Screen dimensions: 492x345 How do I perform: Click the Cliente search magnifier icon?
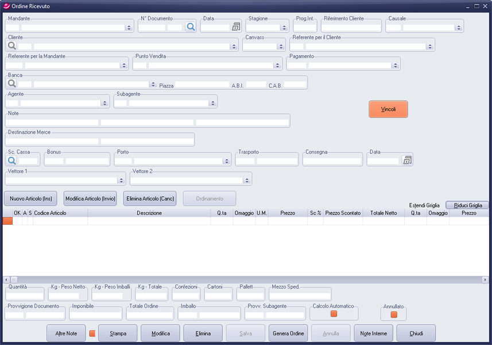pyautogui.click(x=11, y=45)
